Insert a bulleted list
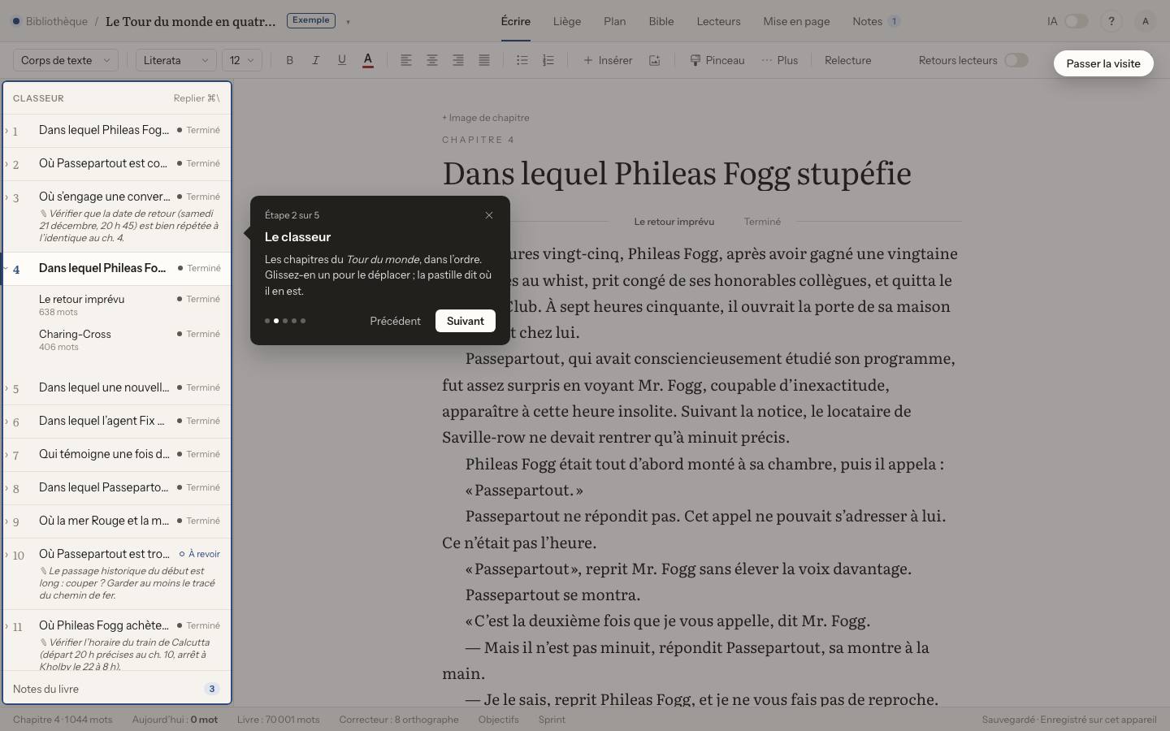This screenshot has height=731, width=1170. click(x=522, y=60)
